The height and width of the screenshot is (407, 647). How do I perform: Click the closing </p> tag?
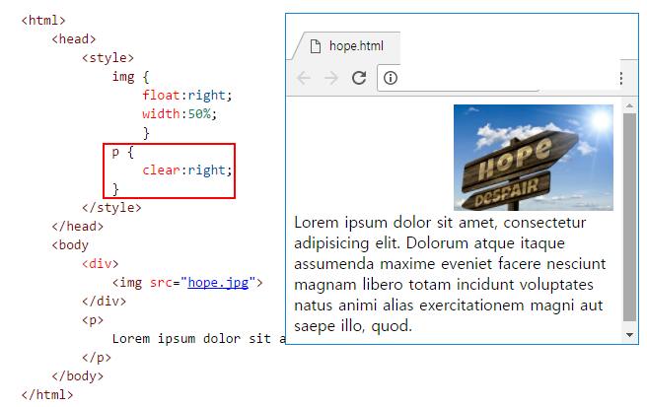(x=97, y=357)
